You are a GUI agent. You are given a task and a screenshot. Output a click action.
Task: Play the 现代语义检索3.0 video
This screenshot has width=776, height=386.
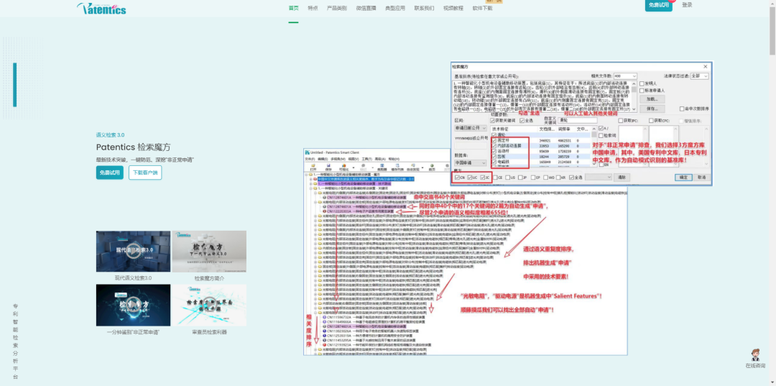(133, 252)
